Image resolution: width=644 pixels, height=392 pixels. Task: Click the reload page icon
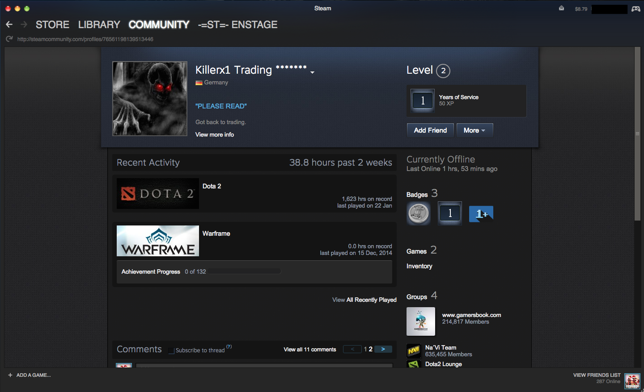tap(9, 39)
